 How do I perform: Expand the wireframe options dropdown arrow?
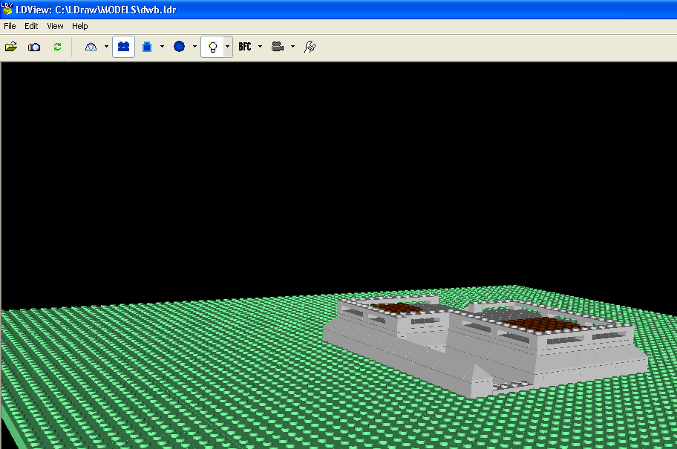pos(106,47)
